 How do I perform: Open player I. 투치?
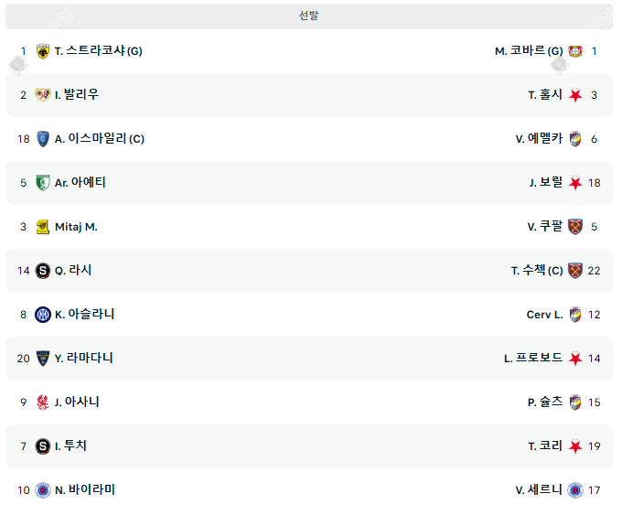(x=70, y=446)
